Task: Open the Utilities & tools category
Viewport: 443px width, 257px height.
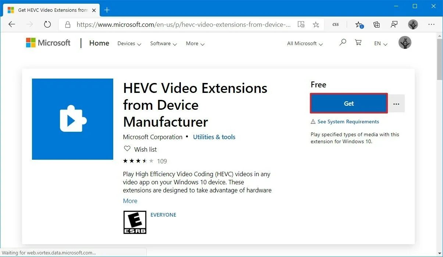Action: 214,137
